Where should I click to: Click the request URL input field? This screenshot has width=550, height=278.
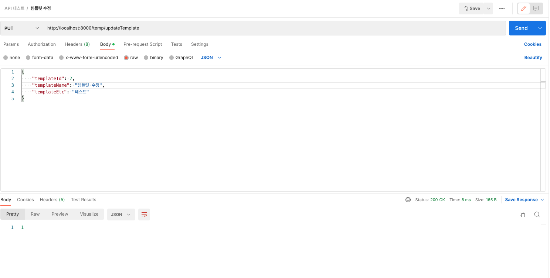coord(274,28)
